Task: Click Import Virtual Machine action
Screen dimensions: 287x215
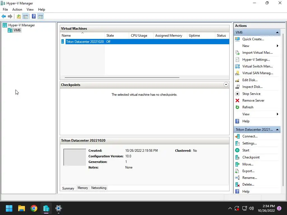Action: (258, 53)
